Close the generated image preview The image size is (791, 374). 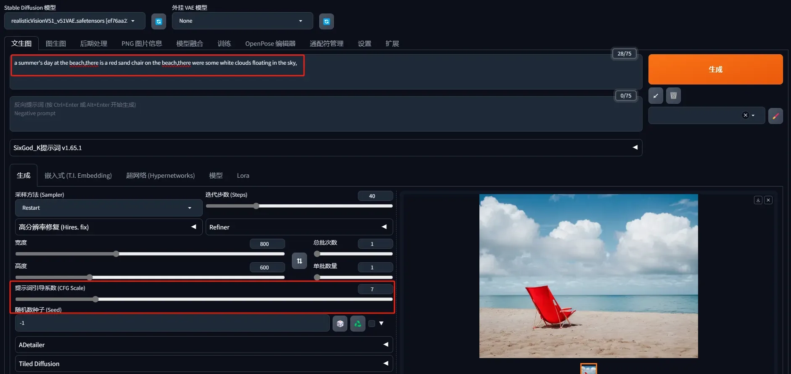(768, 200)
